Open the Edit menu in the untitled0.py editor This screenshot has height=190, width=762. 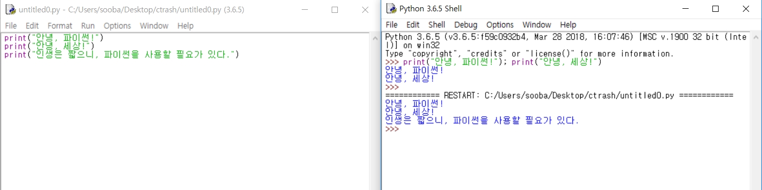(x=32, y=26)
